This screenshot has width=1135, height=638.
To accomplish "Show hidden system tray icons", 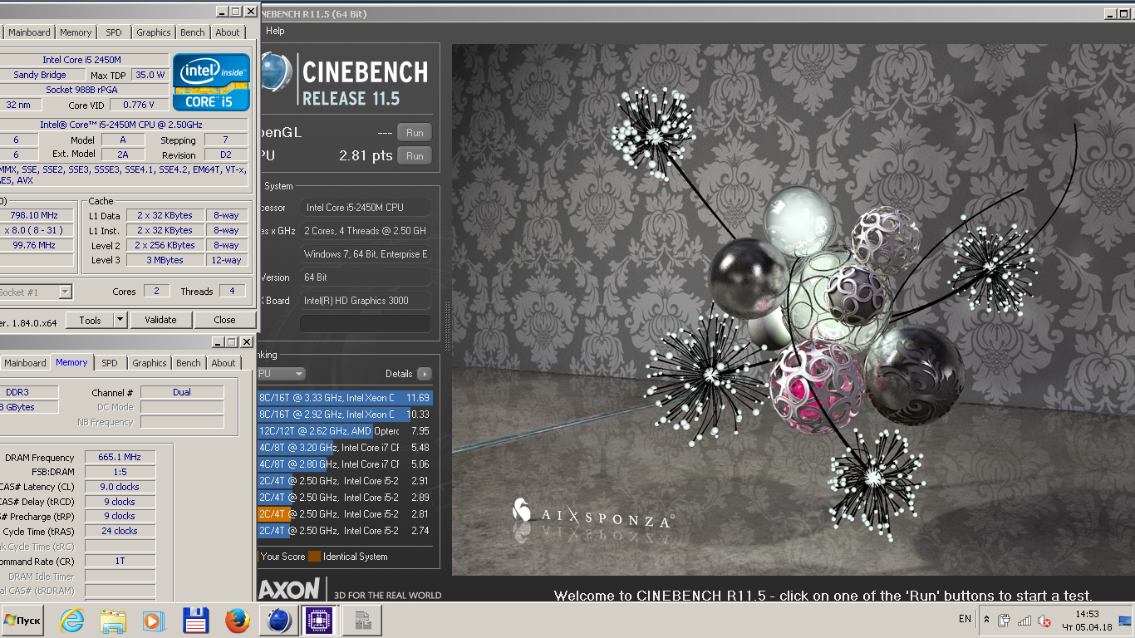I will pos(986,620).
